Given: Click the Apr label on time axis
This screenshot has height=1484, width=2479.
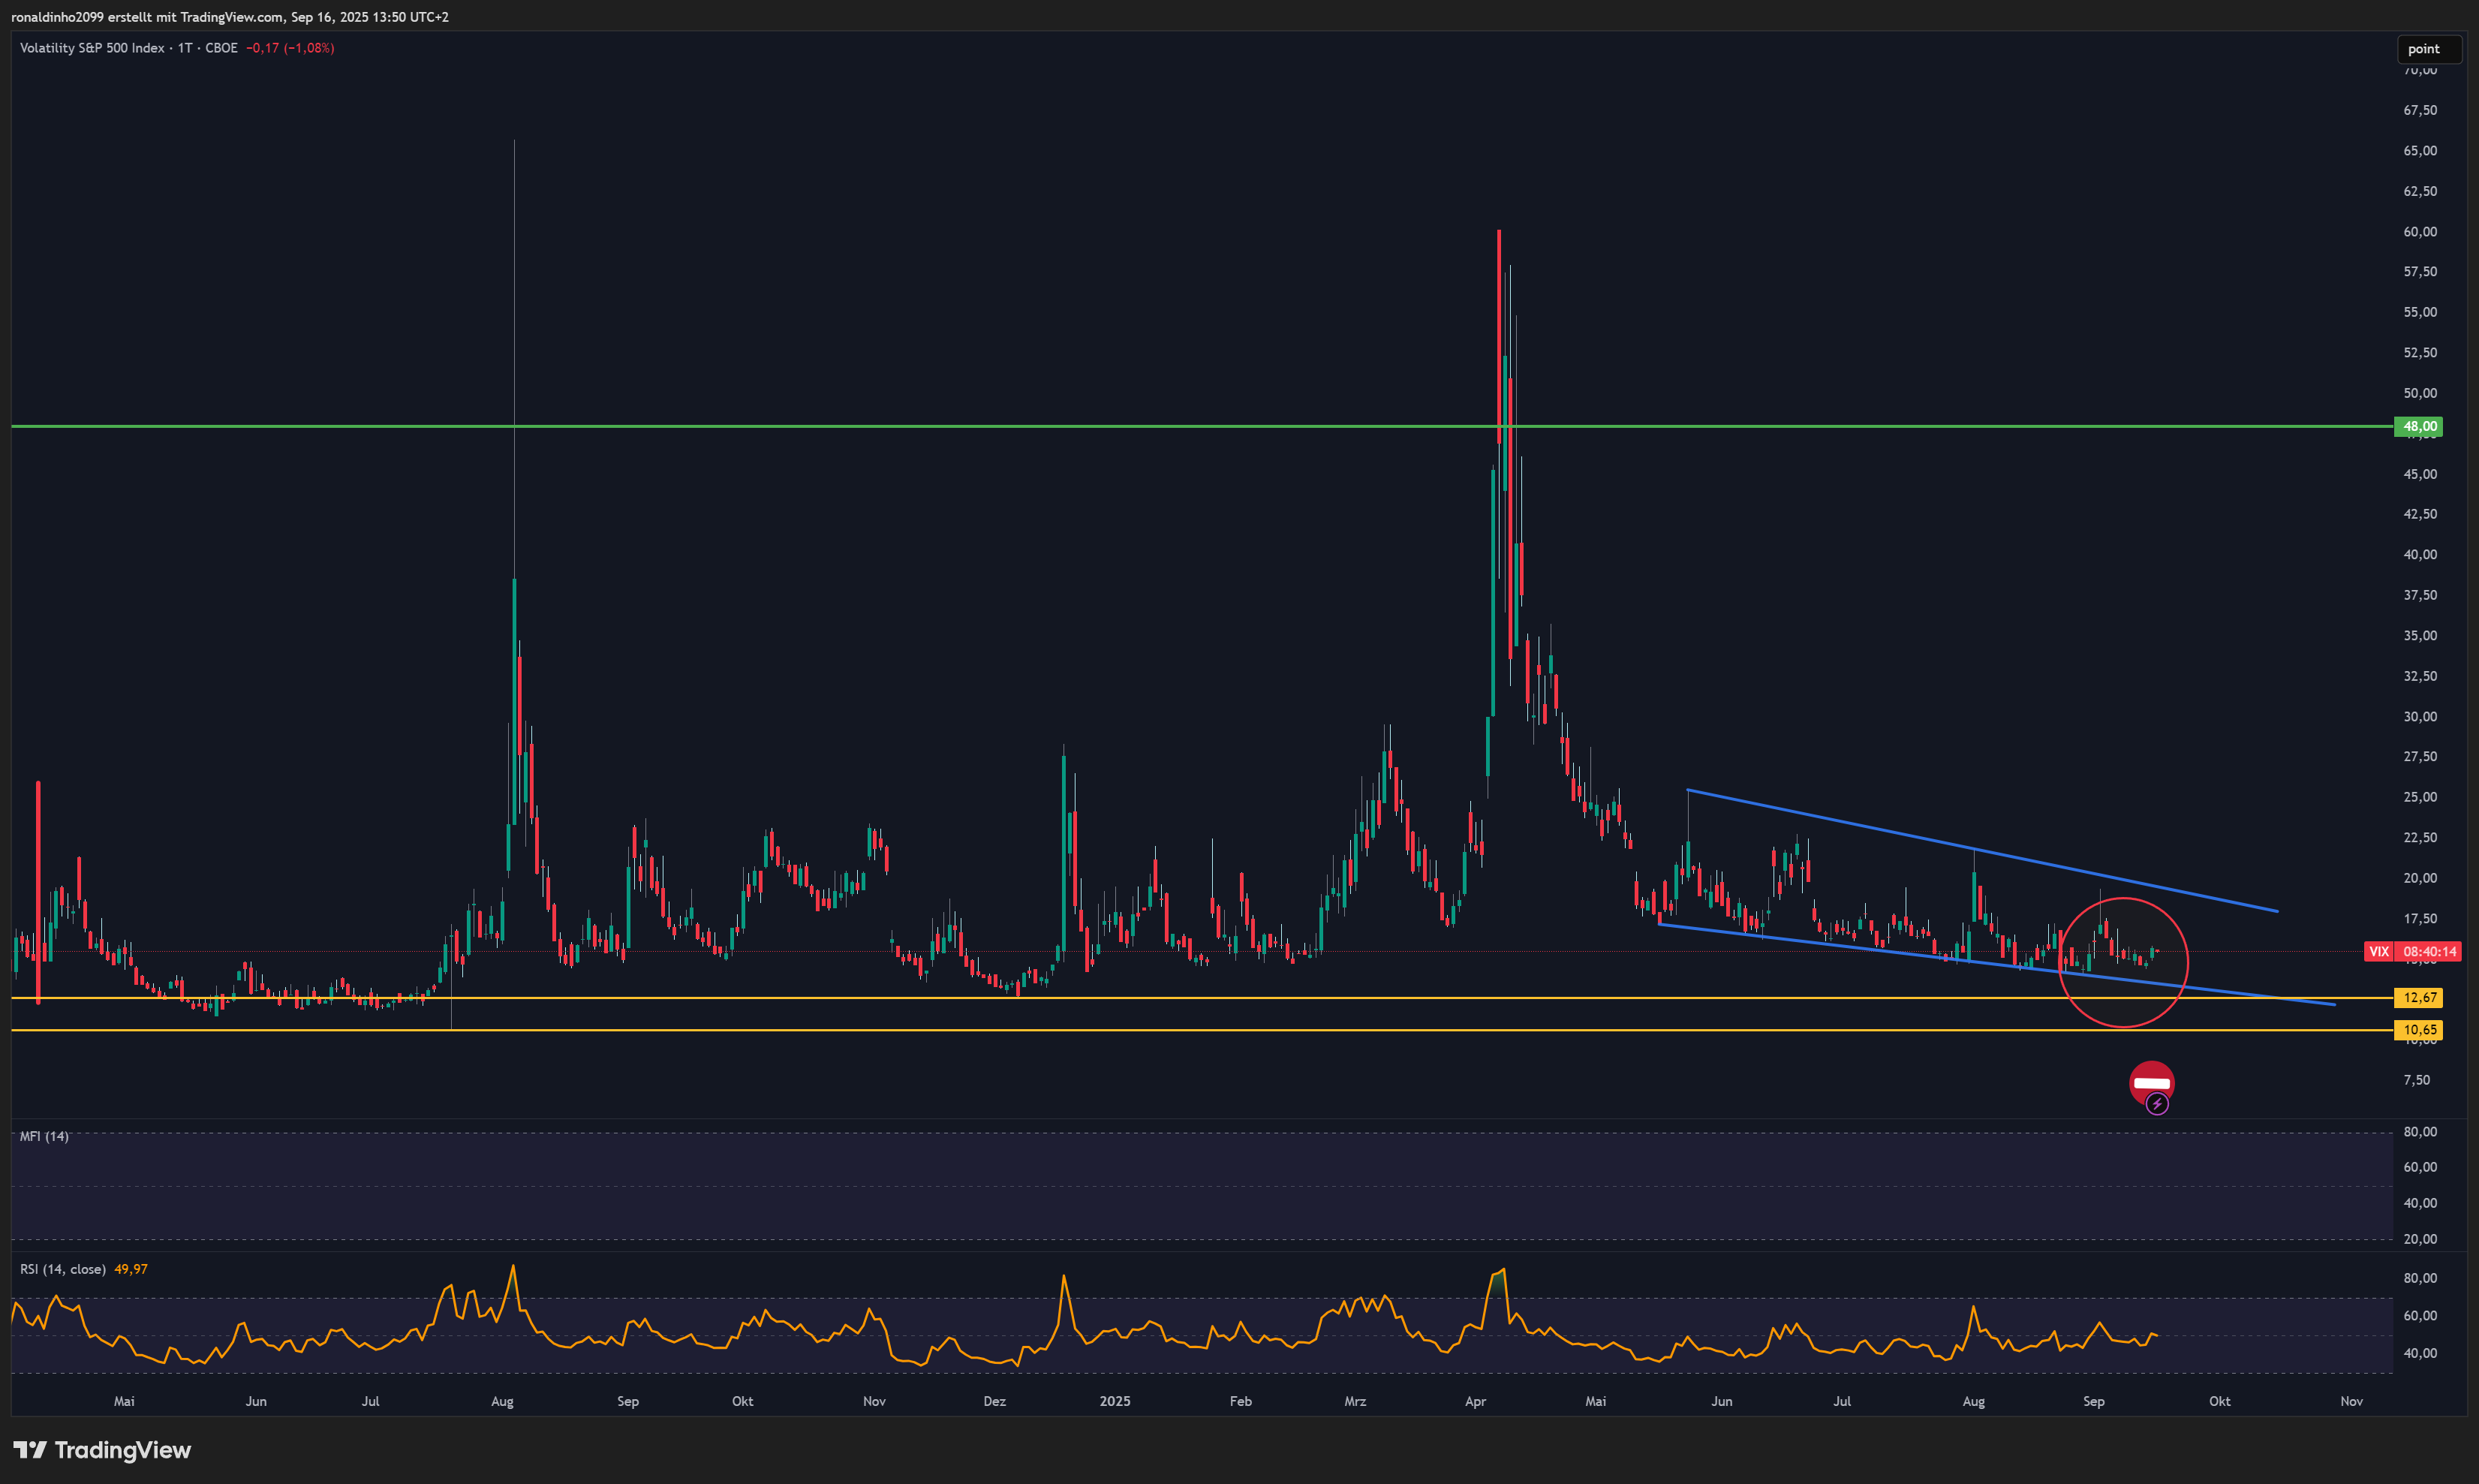Looking at the screenshot, I should 1476,1401.
